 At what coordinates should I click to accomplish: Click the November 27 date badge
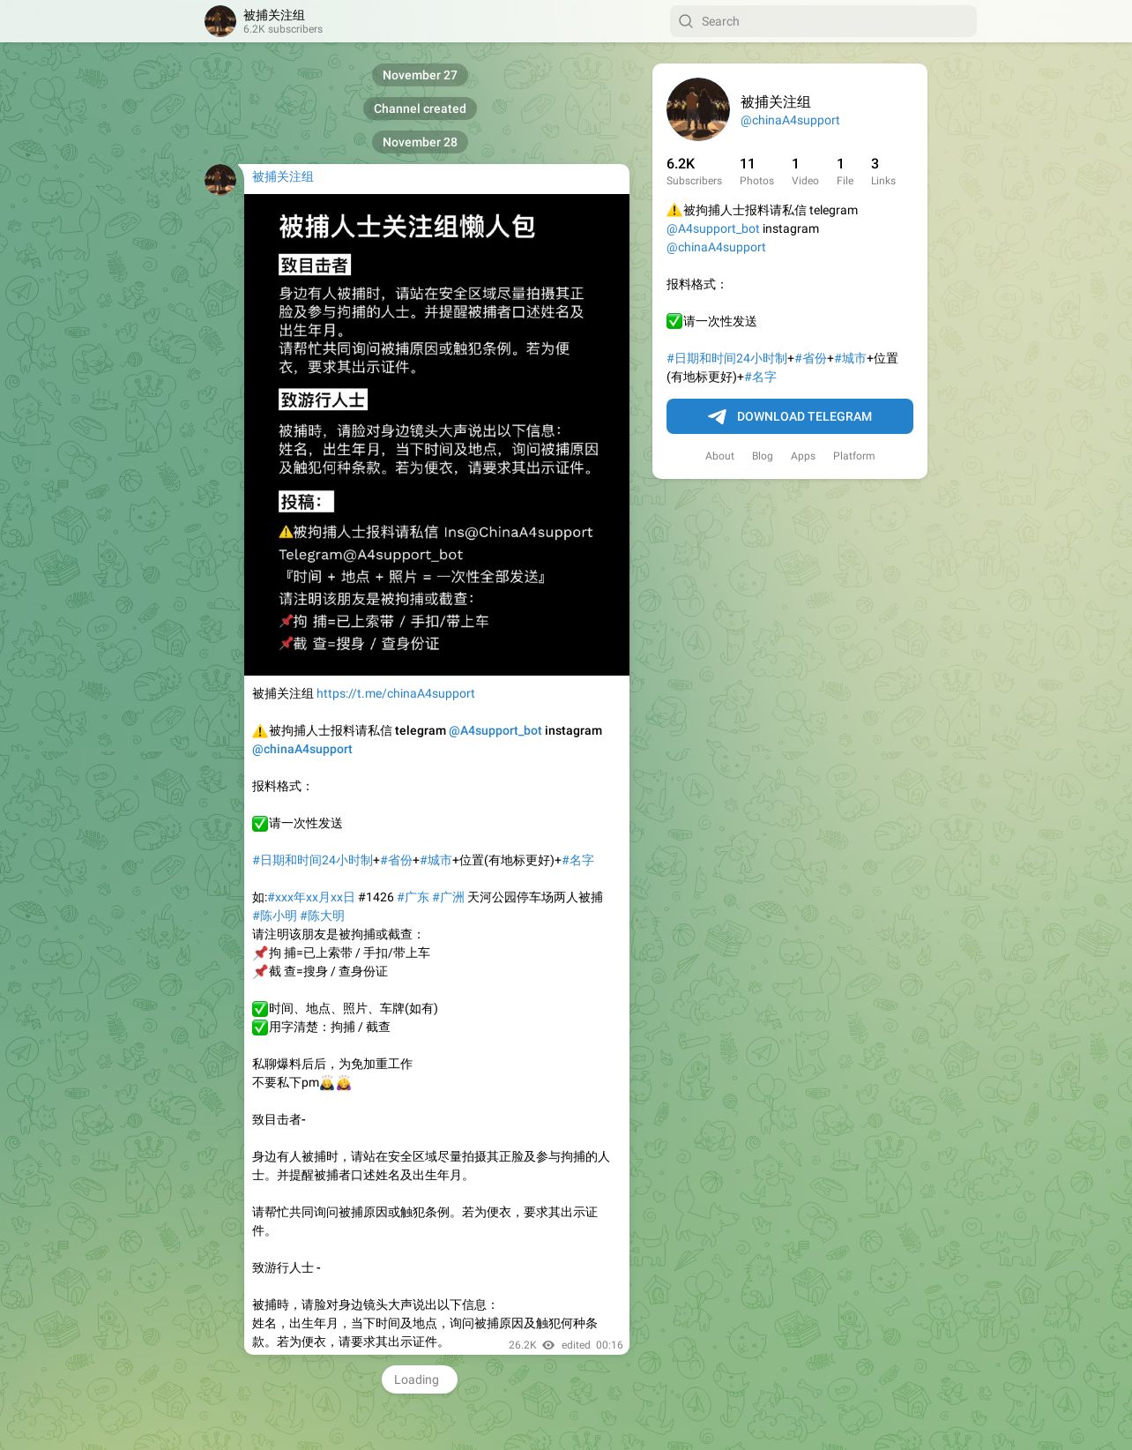[x=420, y=75]
